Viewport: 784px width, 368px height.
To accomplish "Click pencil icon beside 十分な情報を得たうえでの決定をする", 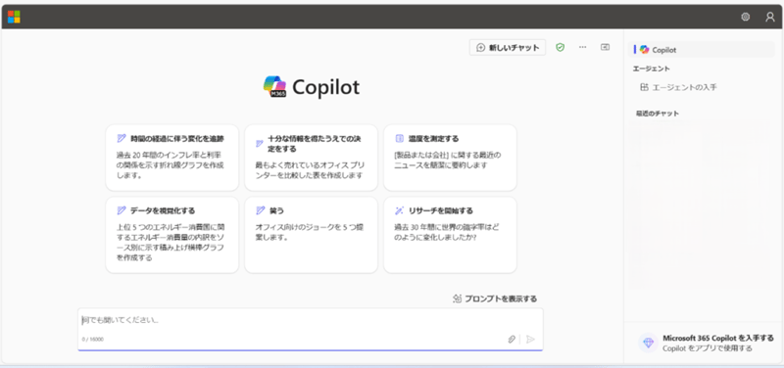I will click(x=260, y=144).
